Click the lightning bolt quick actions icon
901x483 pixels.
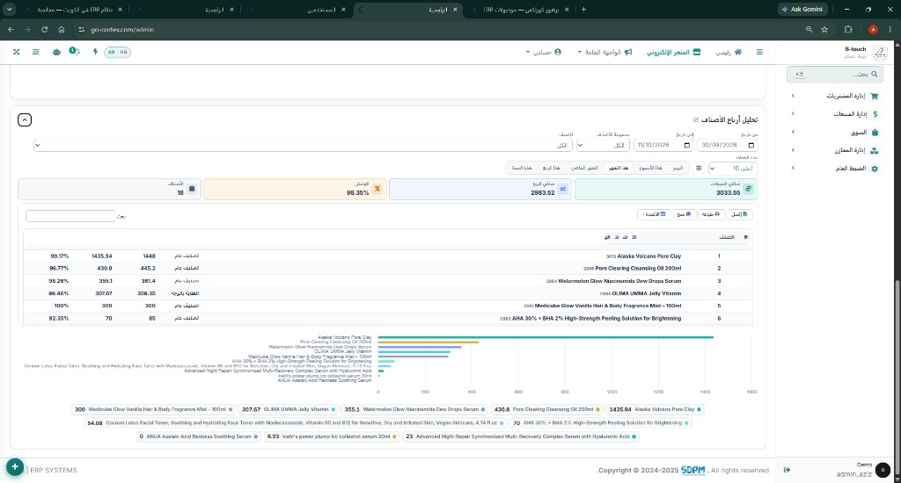pyautogui.click(x=95, y=52)
